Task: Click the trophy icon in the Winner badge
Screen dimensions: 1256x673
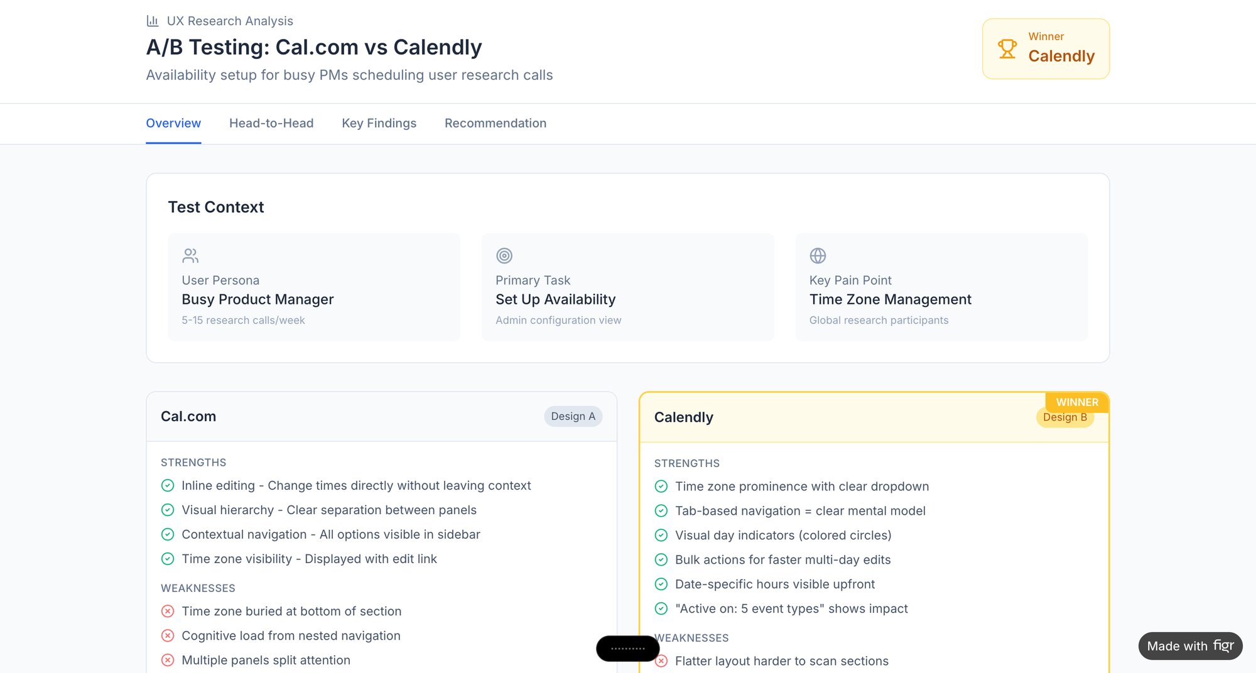Action: [x=1007, y=48]
